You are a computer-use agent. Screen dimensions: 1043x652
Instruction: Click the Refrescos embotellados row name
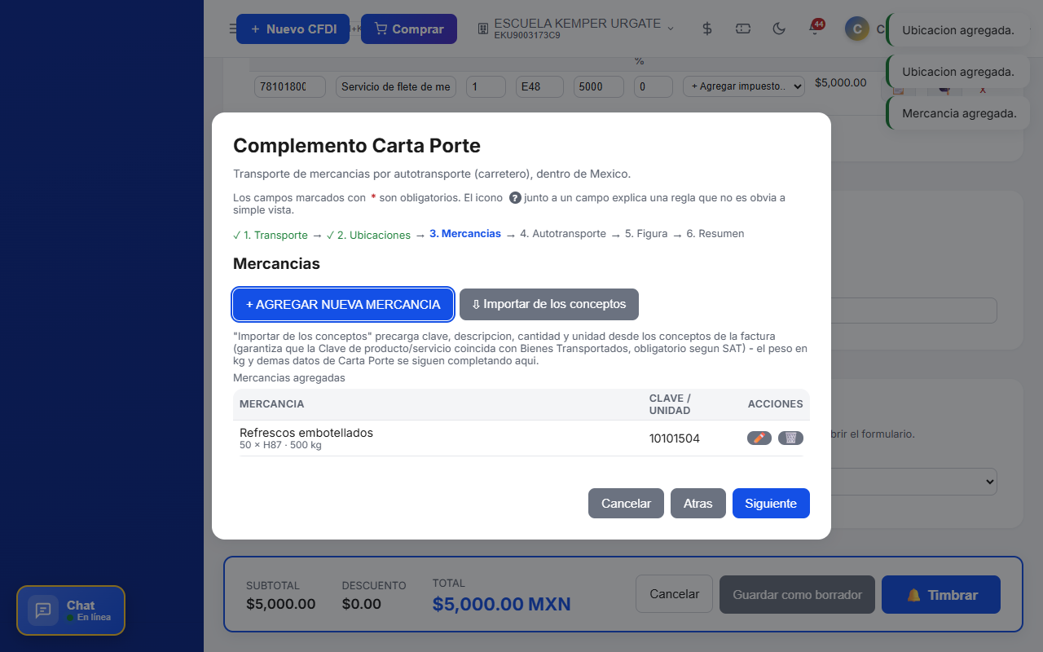[x=306, y=433]
